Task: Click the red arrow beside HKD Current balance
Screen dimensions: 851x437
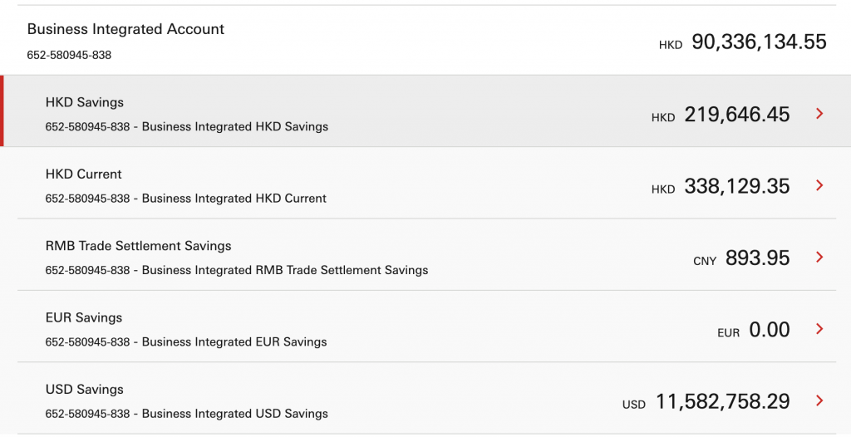Action: (819, 185)
